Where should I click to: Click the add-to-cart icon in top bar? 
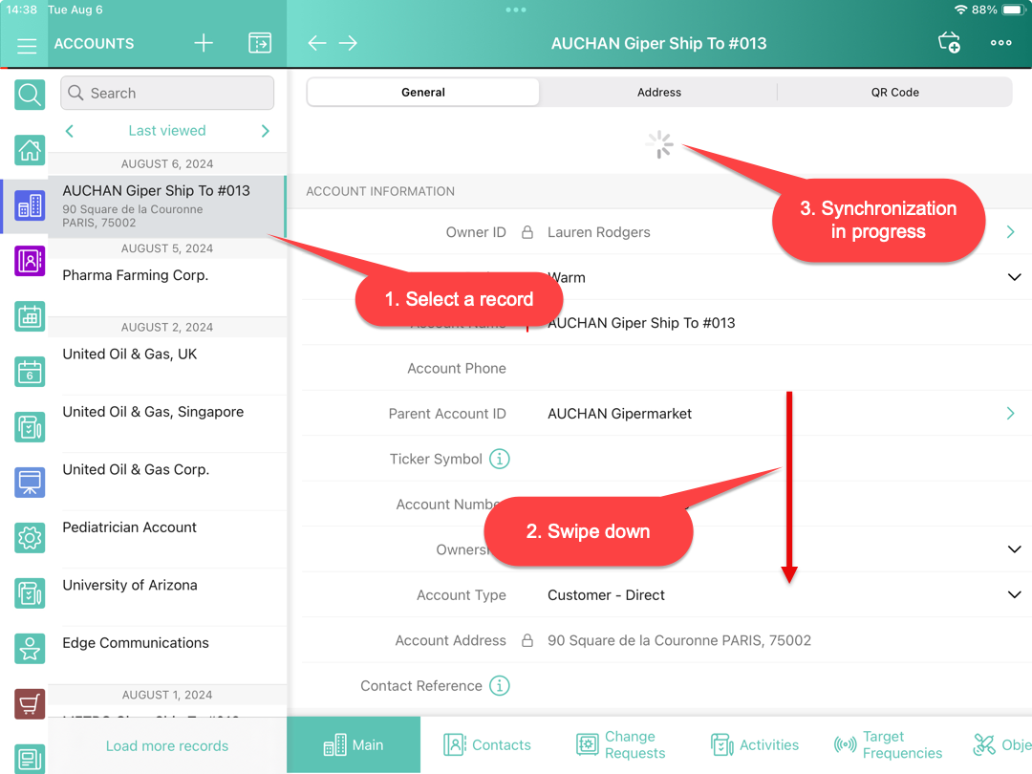[949, 43]
